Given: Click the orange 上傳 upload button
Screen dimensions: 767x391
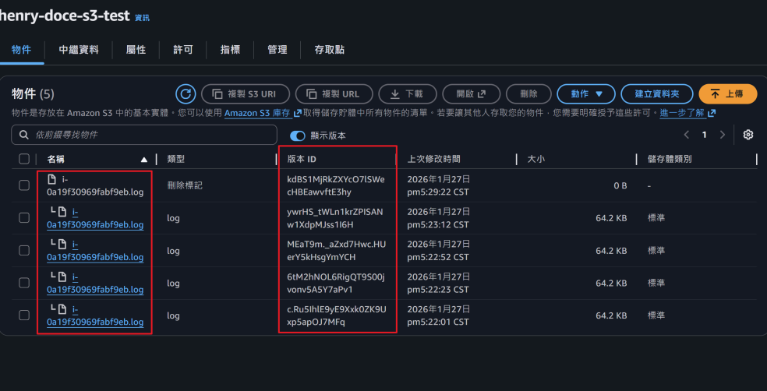Looking at the screenshot, I should 727,93.
